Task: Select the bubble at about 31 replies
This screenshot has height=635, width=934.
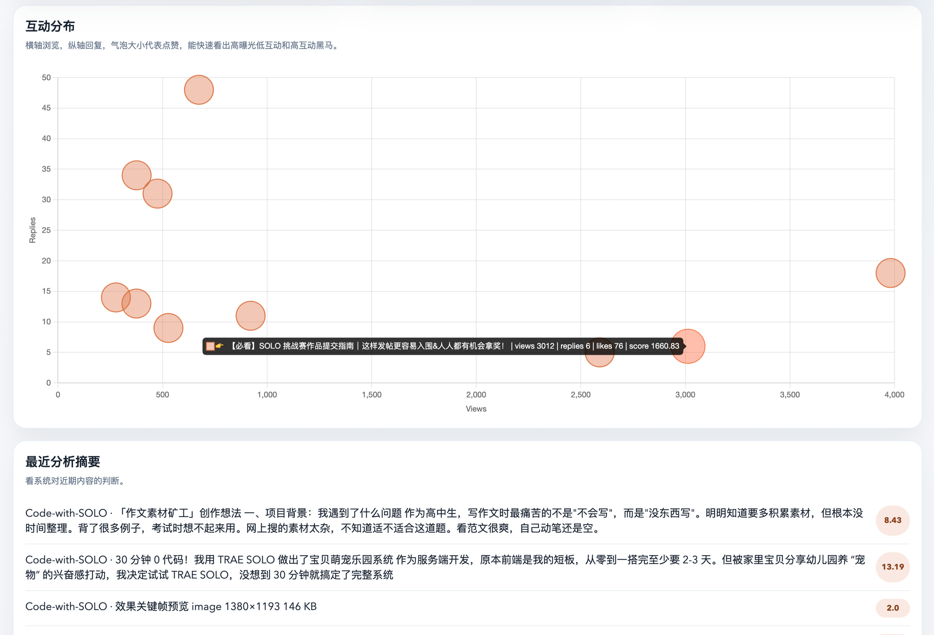Action: pyautogui.click(x=158, y=194)
